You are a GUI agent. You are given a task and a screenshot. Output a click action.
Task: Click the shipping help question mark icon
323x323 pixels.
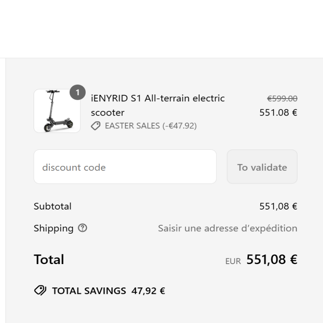pos(82,228)
